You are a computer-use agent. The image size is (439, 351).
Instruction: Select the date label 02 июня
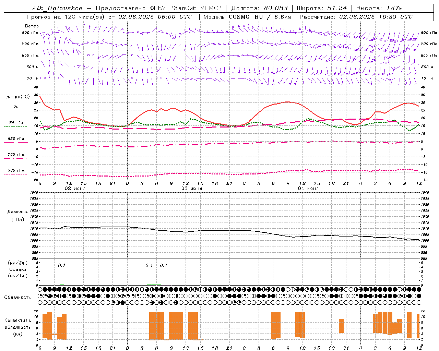[75, 189]
